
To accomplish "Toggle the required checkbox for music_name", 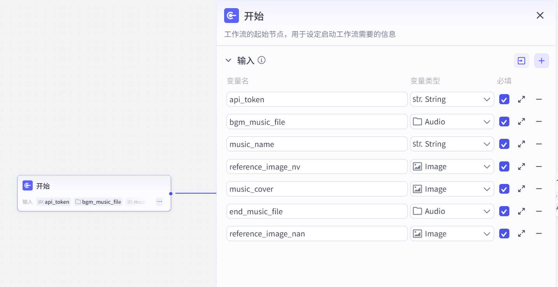I will 504,144.
